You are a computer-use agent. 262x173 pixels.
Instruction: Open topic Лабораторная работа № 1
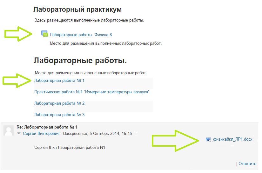coord(59,81)
